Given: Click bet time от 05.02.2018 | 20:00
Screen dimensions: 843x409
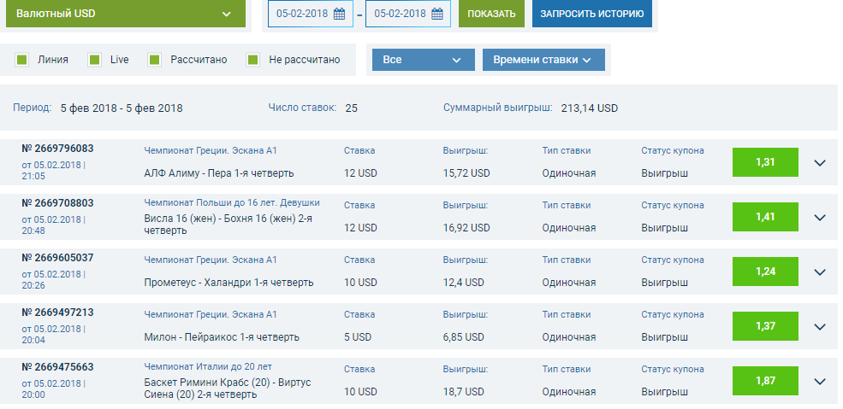Looking at the screenshot, I should [54, 389].
